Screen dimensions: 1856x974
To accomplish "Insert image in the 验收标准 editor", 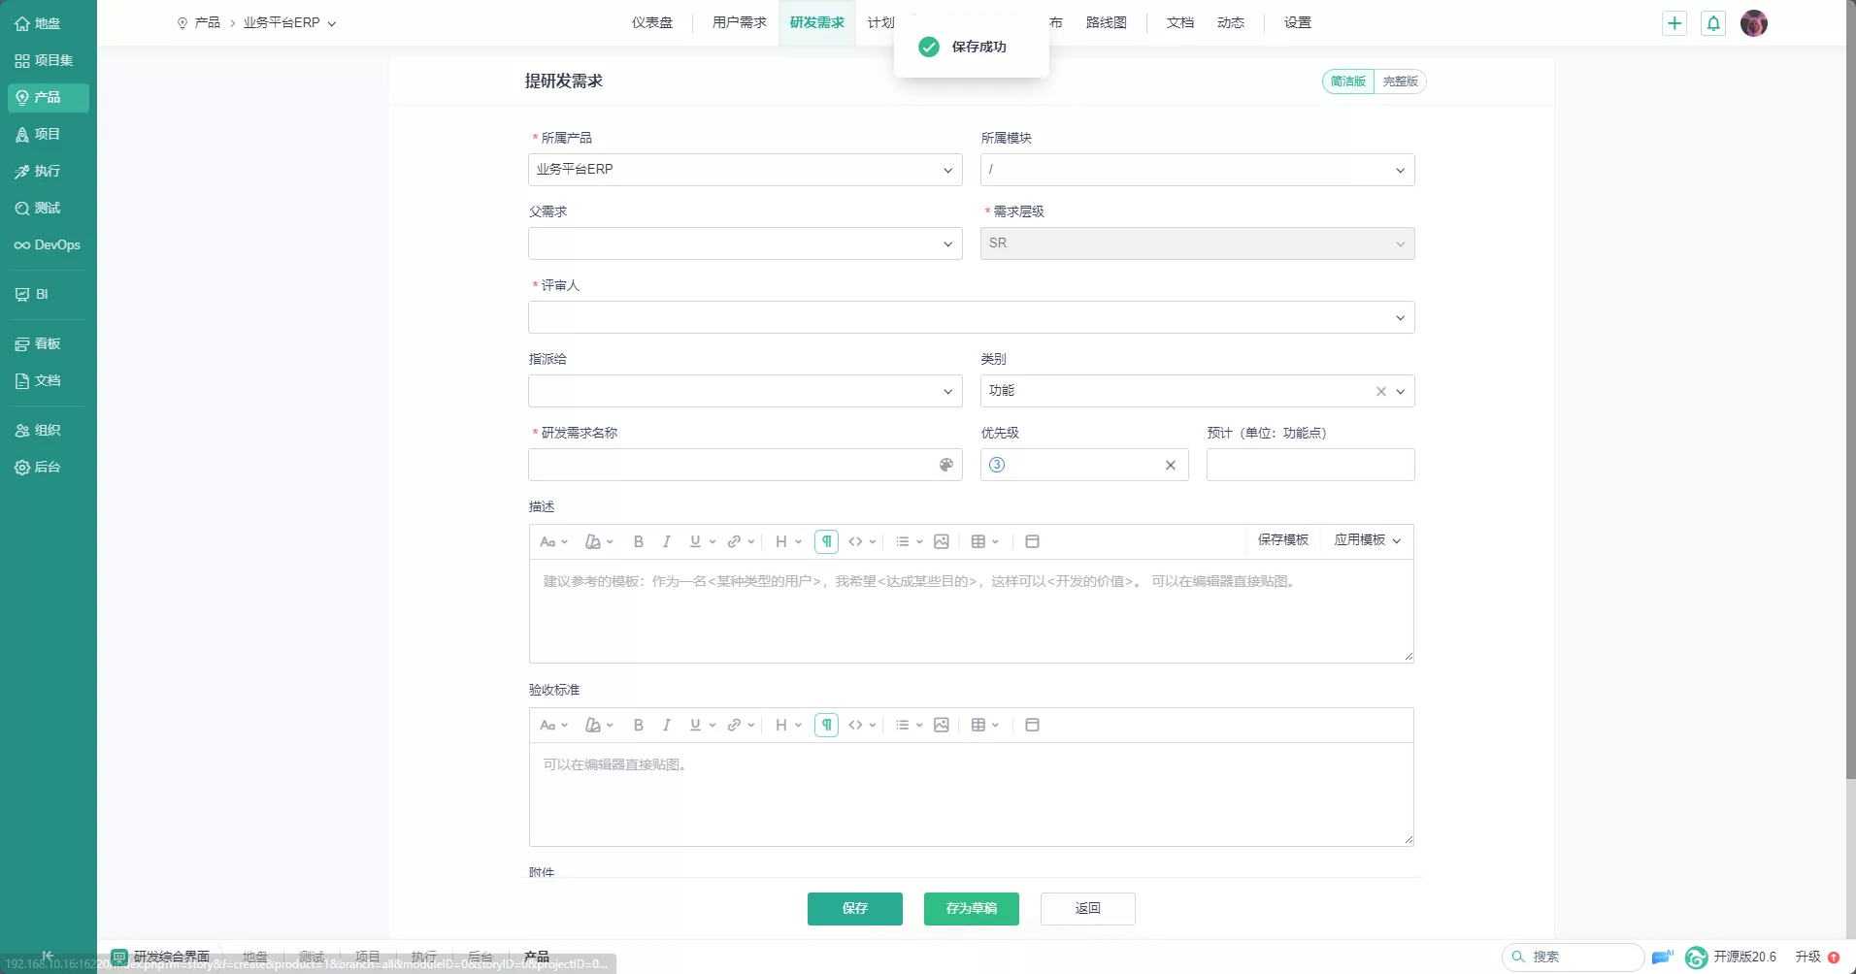I will tap(941, 725).
